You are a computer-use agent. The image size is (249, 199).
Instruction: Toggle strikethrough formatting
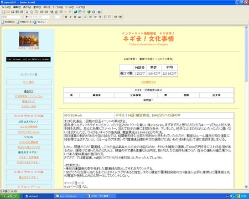tap(80, 17)
